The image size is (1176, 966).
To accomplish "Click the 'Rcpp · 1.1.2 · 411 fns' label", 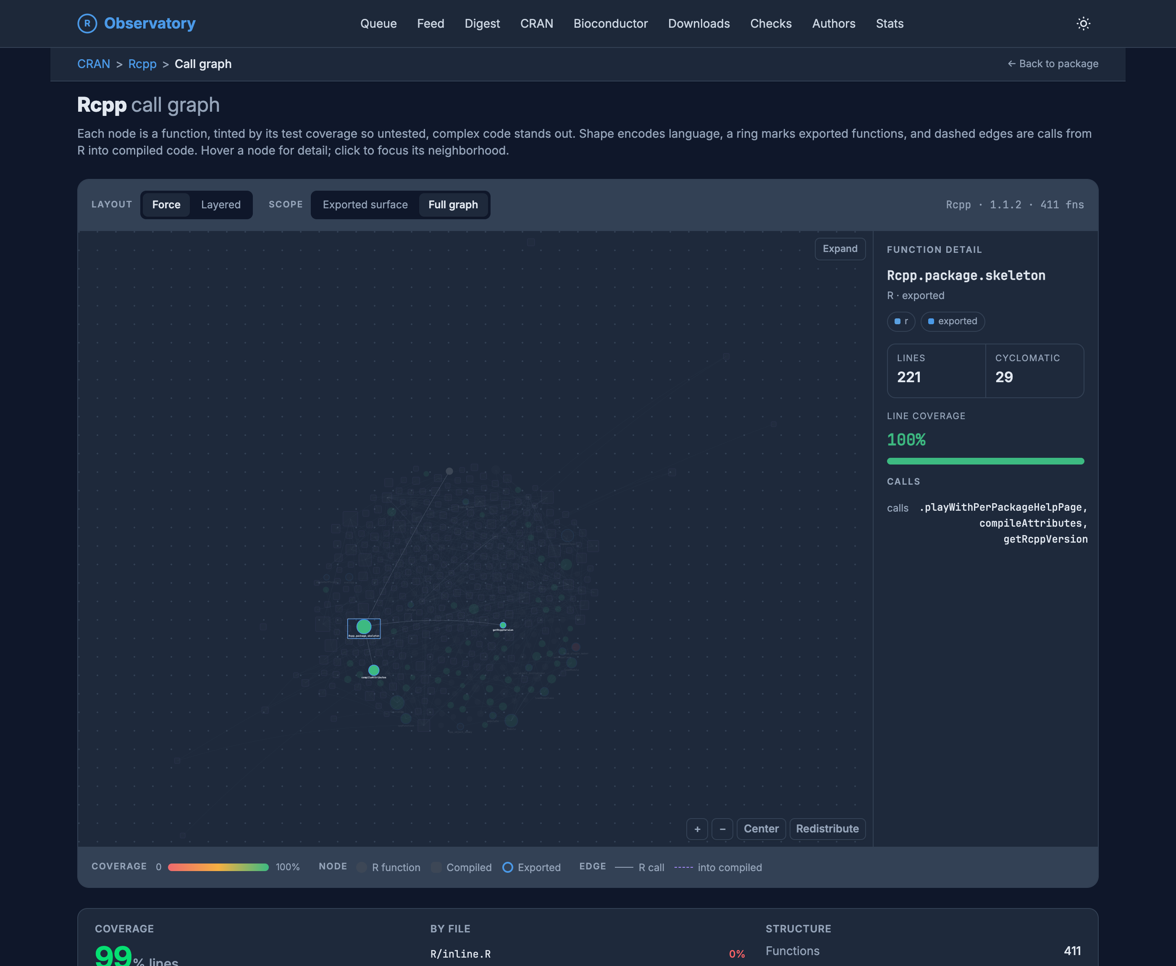I will [1015, 205].
